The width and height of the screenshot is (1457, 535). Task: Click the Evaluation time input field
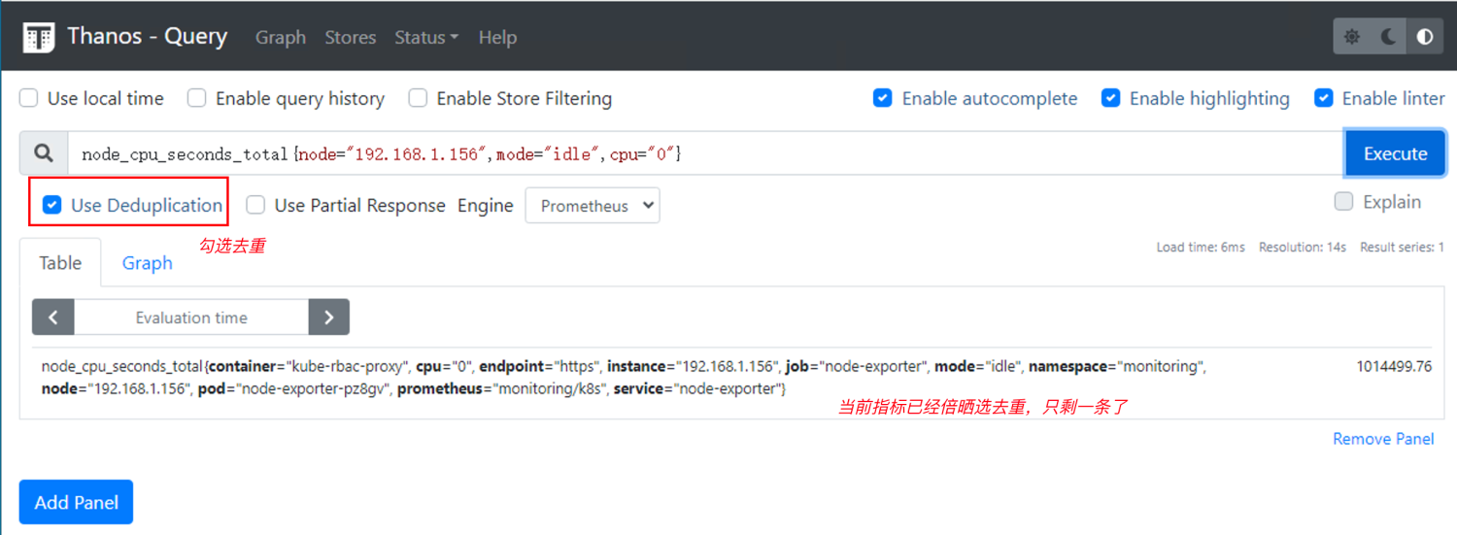tap(191, 318)
